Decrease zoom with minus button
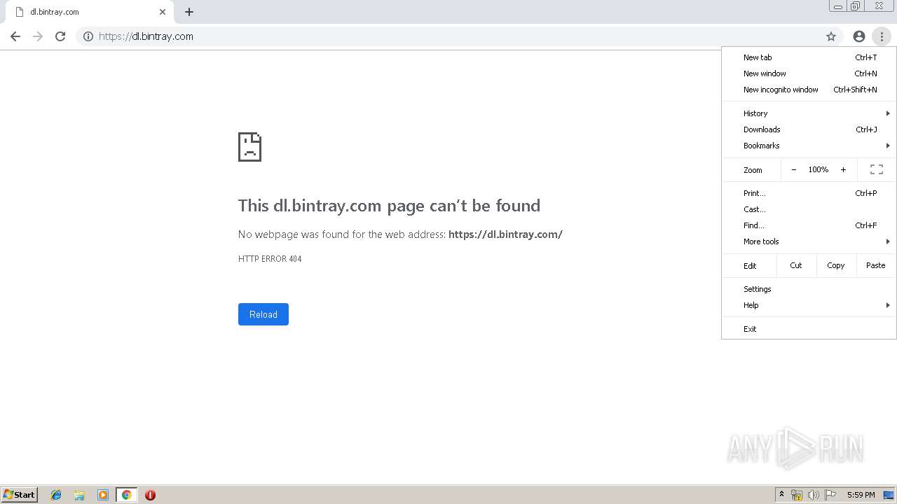 794,169
